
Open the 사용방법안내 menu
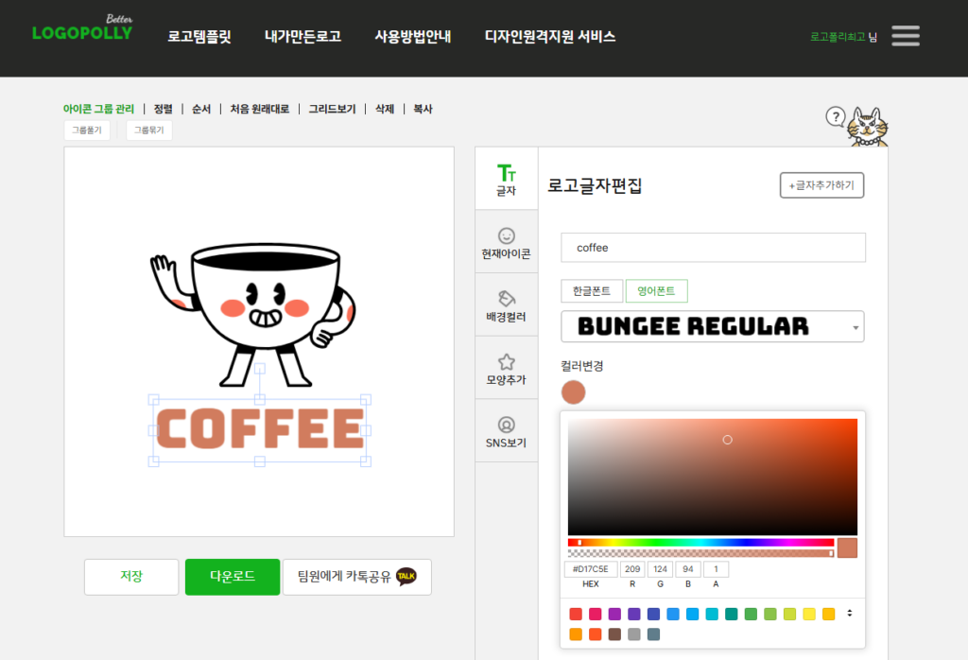click(412, 37)
